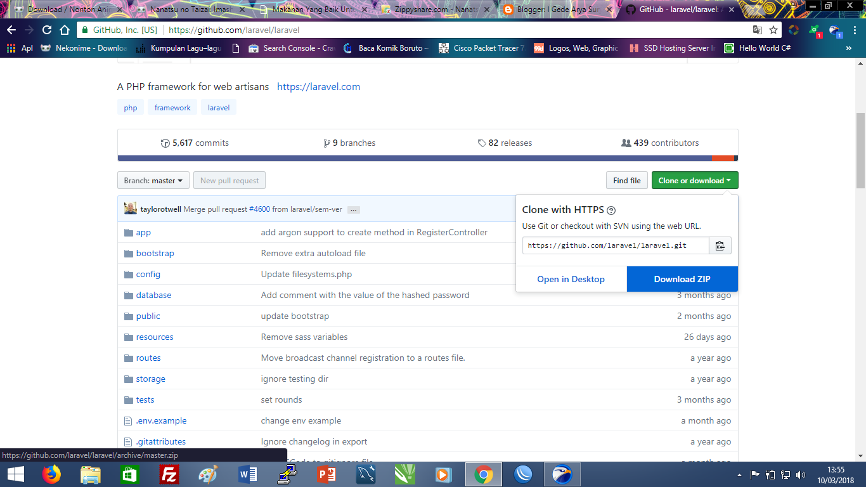Screen dimensions: 866x487
Task: View the 439 contributors
Action: tap(660, 143)
